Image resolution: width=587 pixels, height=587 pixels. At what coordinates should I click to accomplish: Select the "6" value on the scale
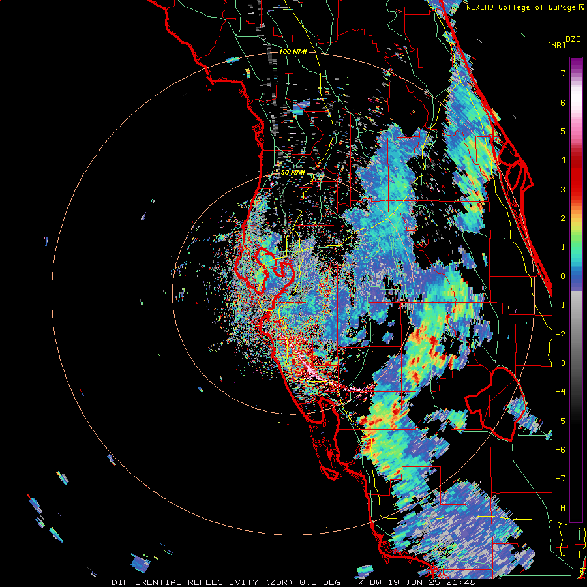563,102
